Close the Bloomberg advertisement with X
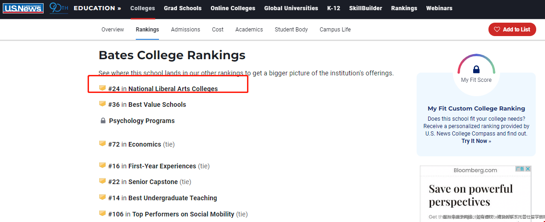Image resolution: width=545 pixels, height=222 pixels. coord(528,169)
